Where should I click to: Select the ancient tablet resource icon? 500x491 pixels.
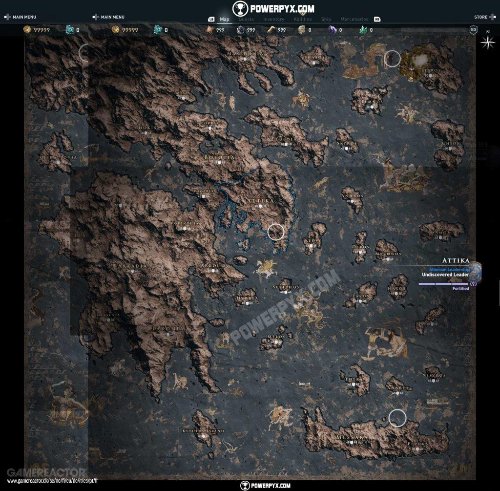tap(302, 30)
